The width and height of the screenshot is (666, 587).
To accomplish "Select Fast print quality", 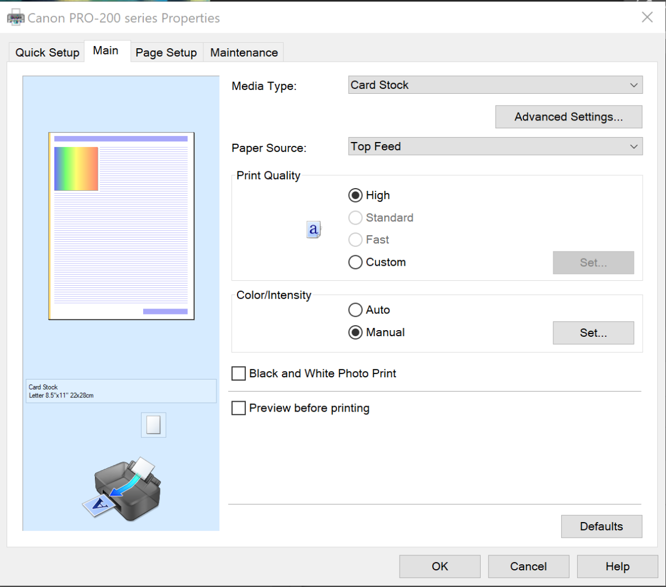I will [369, 240].
